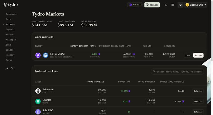The image size is (213, 115).
Task: Open USDT0 asset row name
Action: click(47, 100)
